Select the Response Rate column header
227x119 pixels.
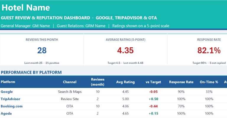pyautogui.click(x=181, y=82)
